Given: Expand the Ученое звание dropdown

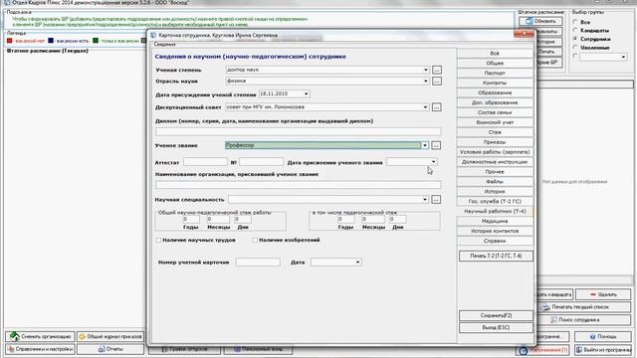Looking at the screenshot, I should click(425, 145).
